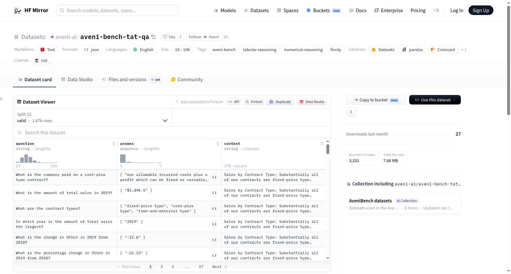This screenshot has height=274, width=511.
Task: Expand cell JSON for allowable incurred costs answer
Action: [x=214, y=177]
